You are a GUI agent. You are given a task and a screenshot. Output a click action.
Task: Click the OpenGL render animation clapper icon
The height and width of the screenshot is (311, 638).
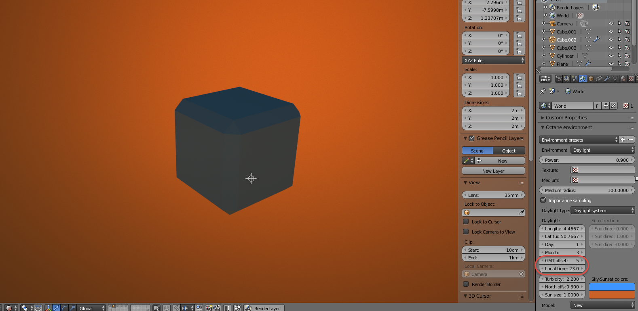pos(217,308)
